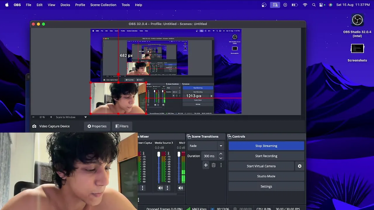
Task: Click the camera icon beside Video Capture Device
Action: tap(34, 126)
